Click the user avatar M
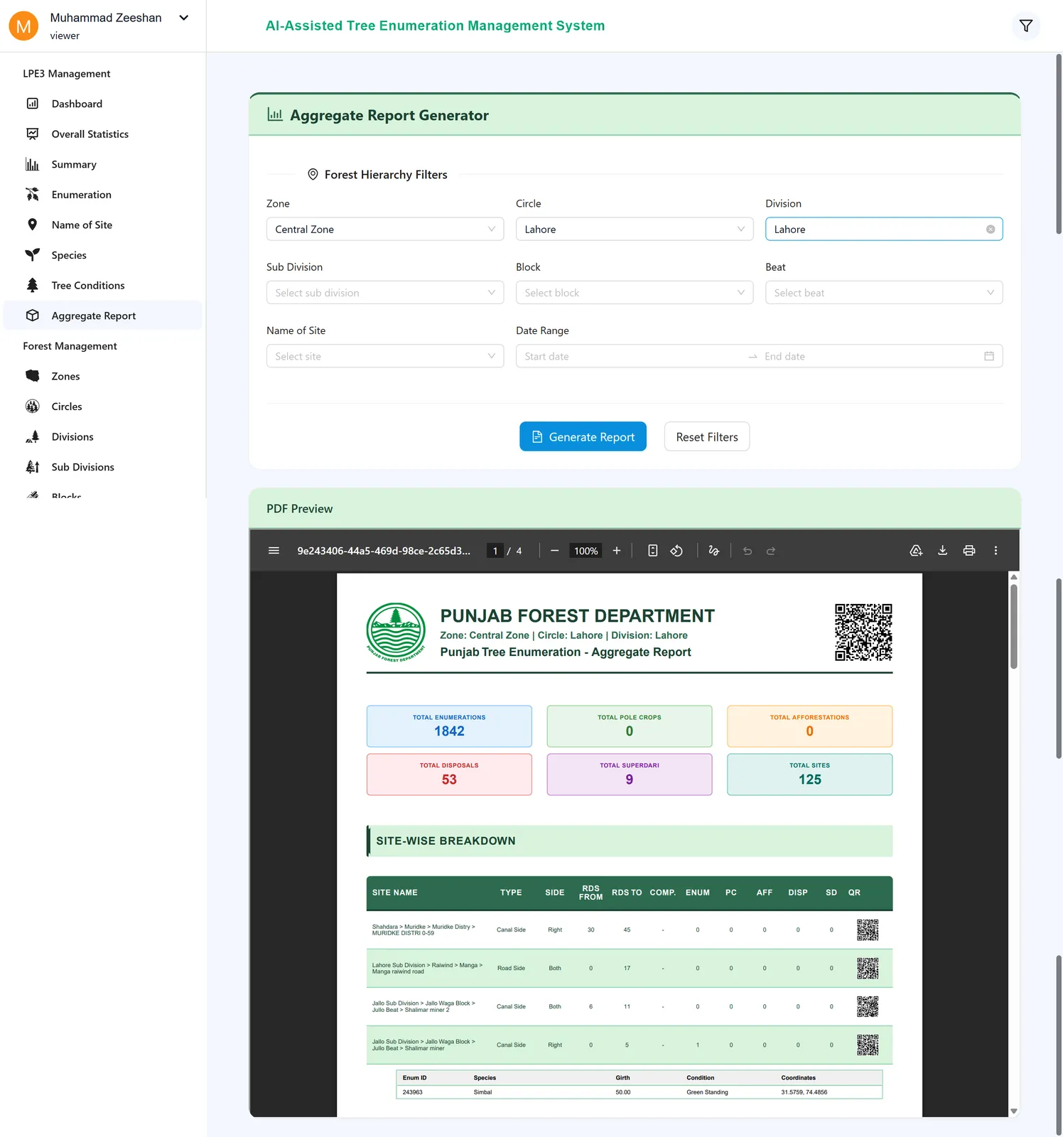1063x1137 pixels. [23, 26]
